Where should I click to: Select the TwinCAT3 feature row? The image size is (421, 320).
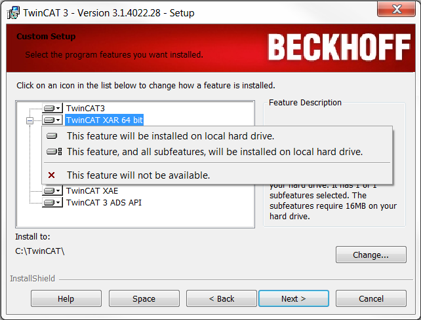pyautogui.click(x=85, y=108)
